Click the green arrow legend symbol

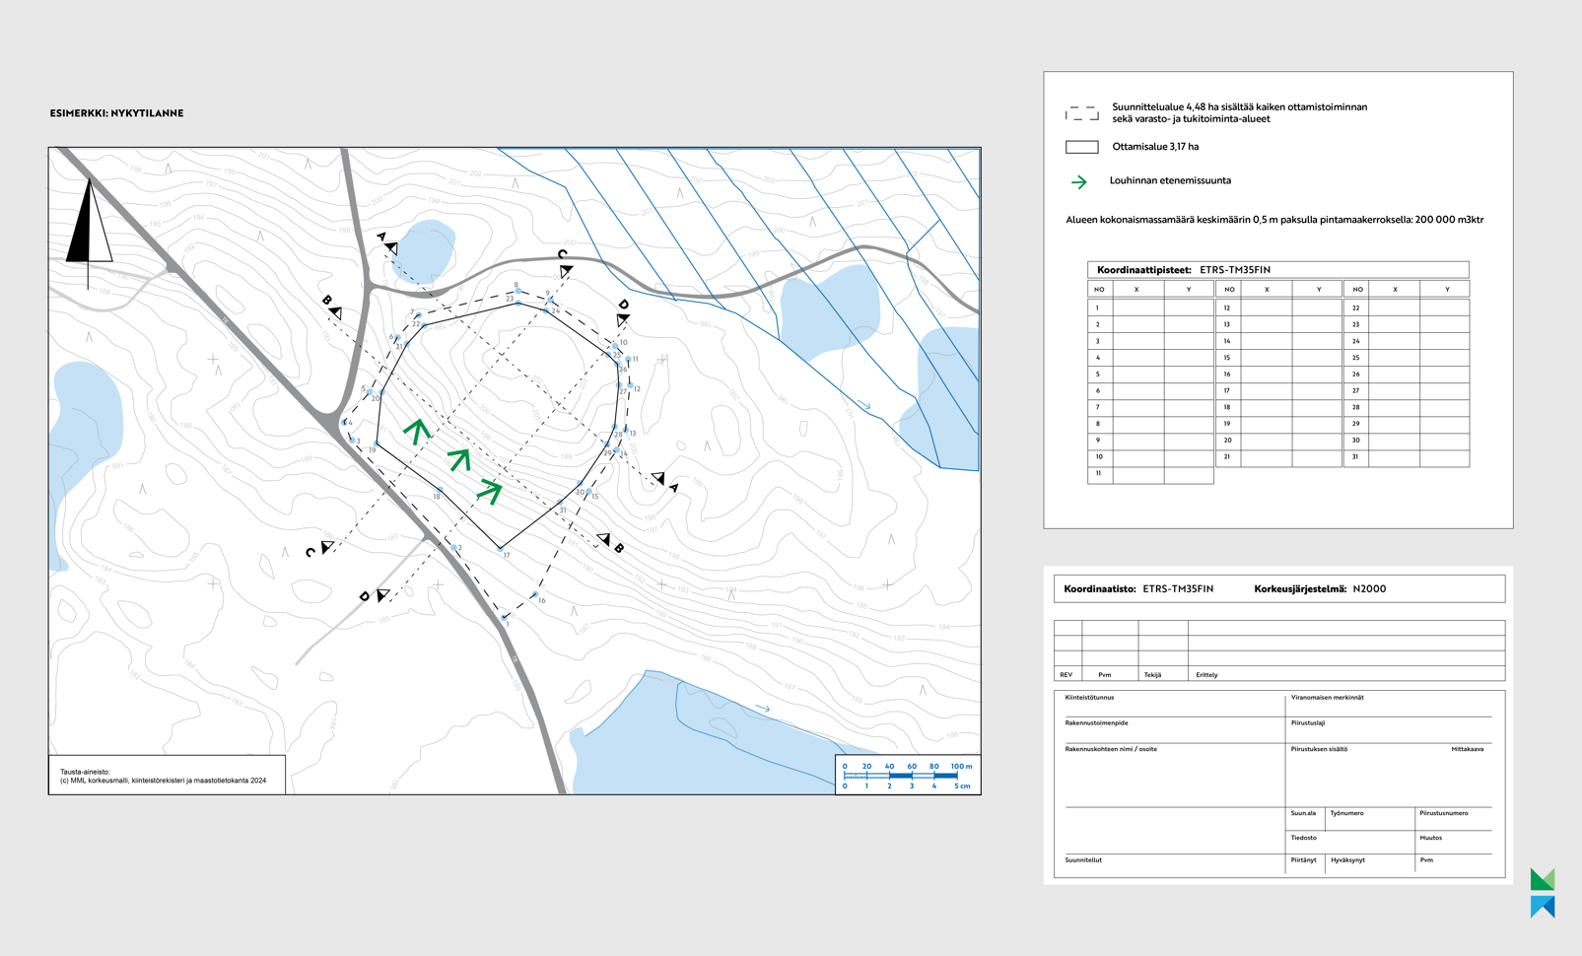pyautogui.click(x=1079, y=181)
